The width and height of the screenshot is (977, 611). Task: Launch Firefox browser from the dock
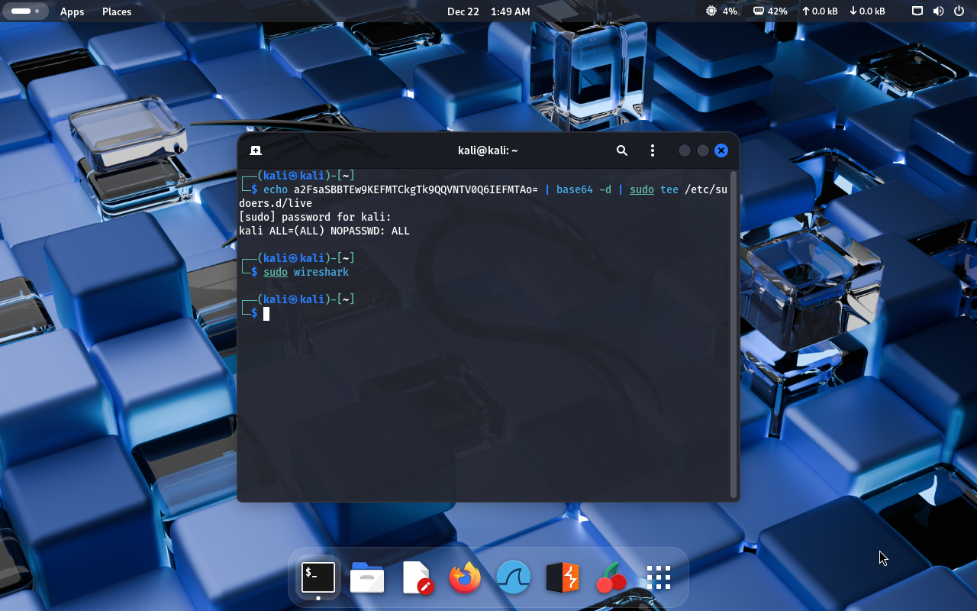[x=465, y=577]
